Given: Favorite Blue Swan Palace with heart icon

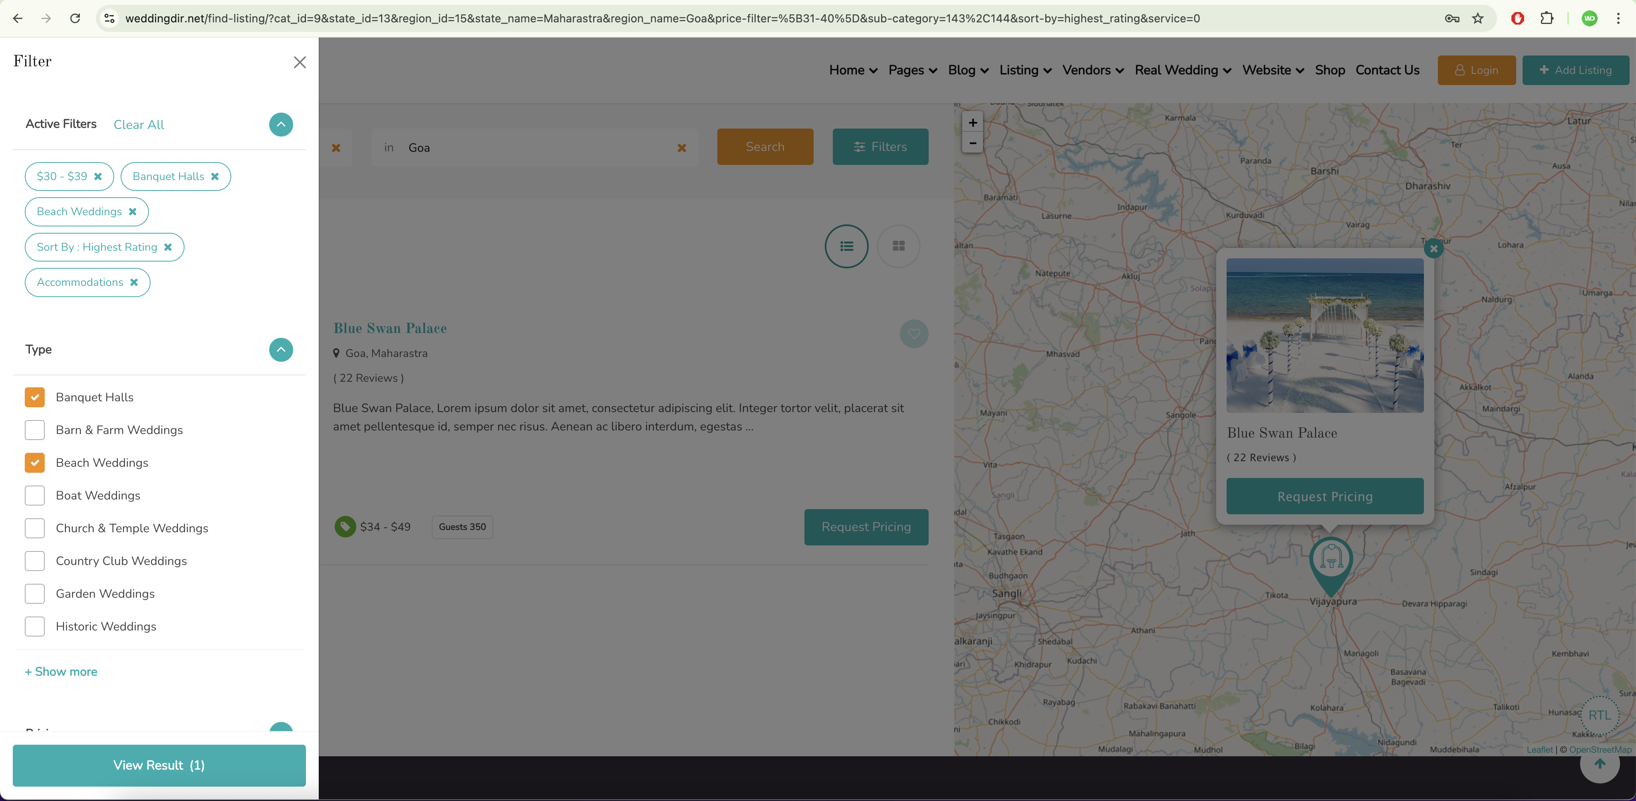Looking at the screenshot, I should click(913, 334).
